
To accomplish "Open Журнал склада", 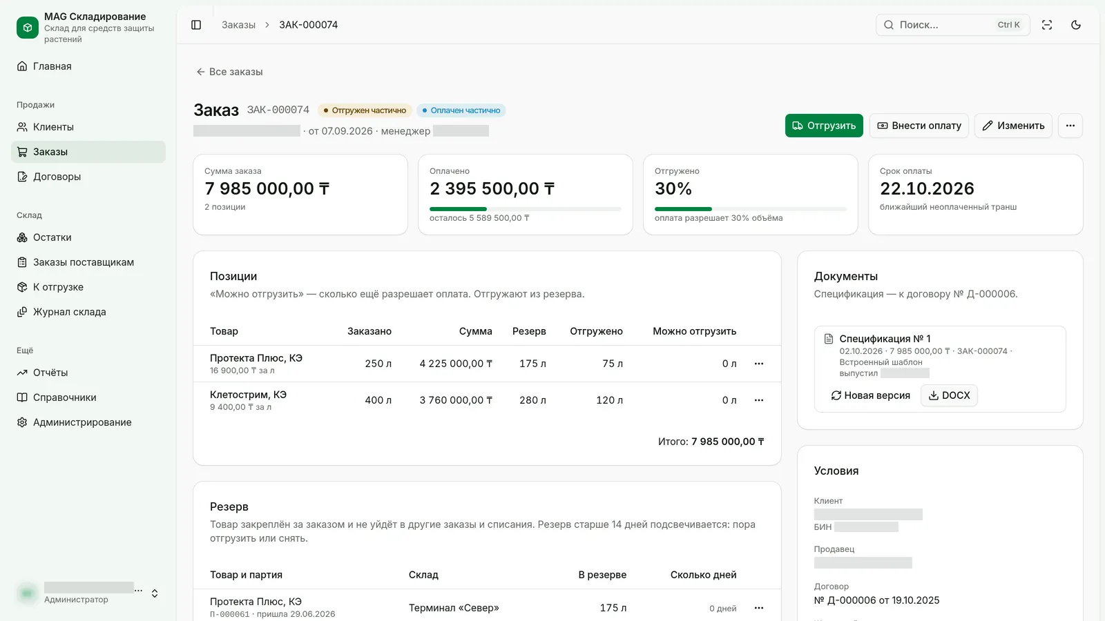I will coord(88,312).
